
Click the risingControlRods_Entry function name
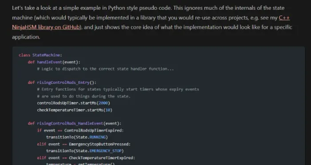63,82
